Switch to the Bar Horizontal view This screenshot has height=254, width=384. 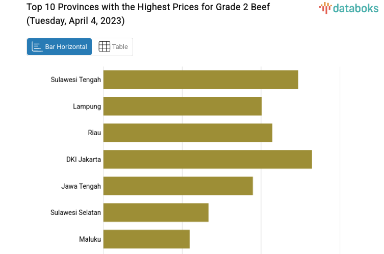60,47
